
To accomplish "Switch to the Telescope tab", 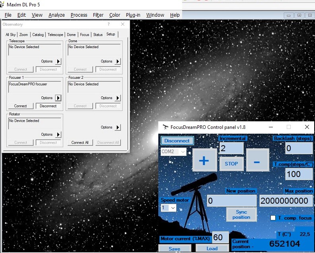I will tap(55, 35).
